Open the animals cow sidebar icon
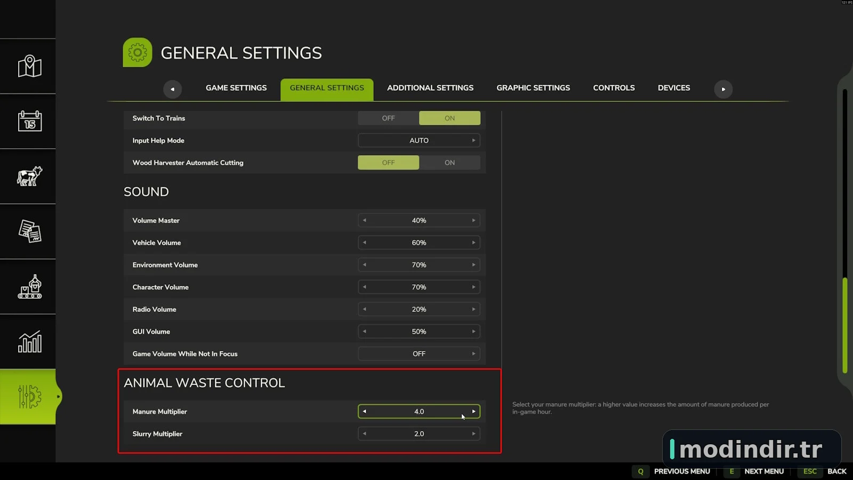853x480 pixels. tap(29, 176)
